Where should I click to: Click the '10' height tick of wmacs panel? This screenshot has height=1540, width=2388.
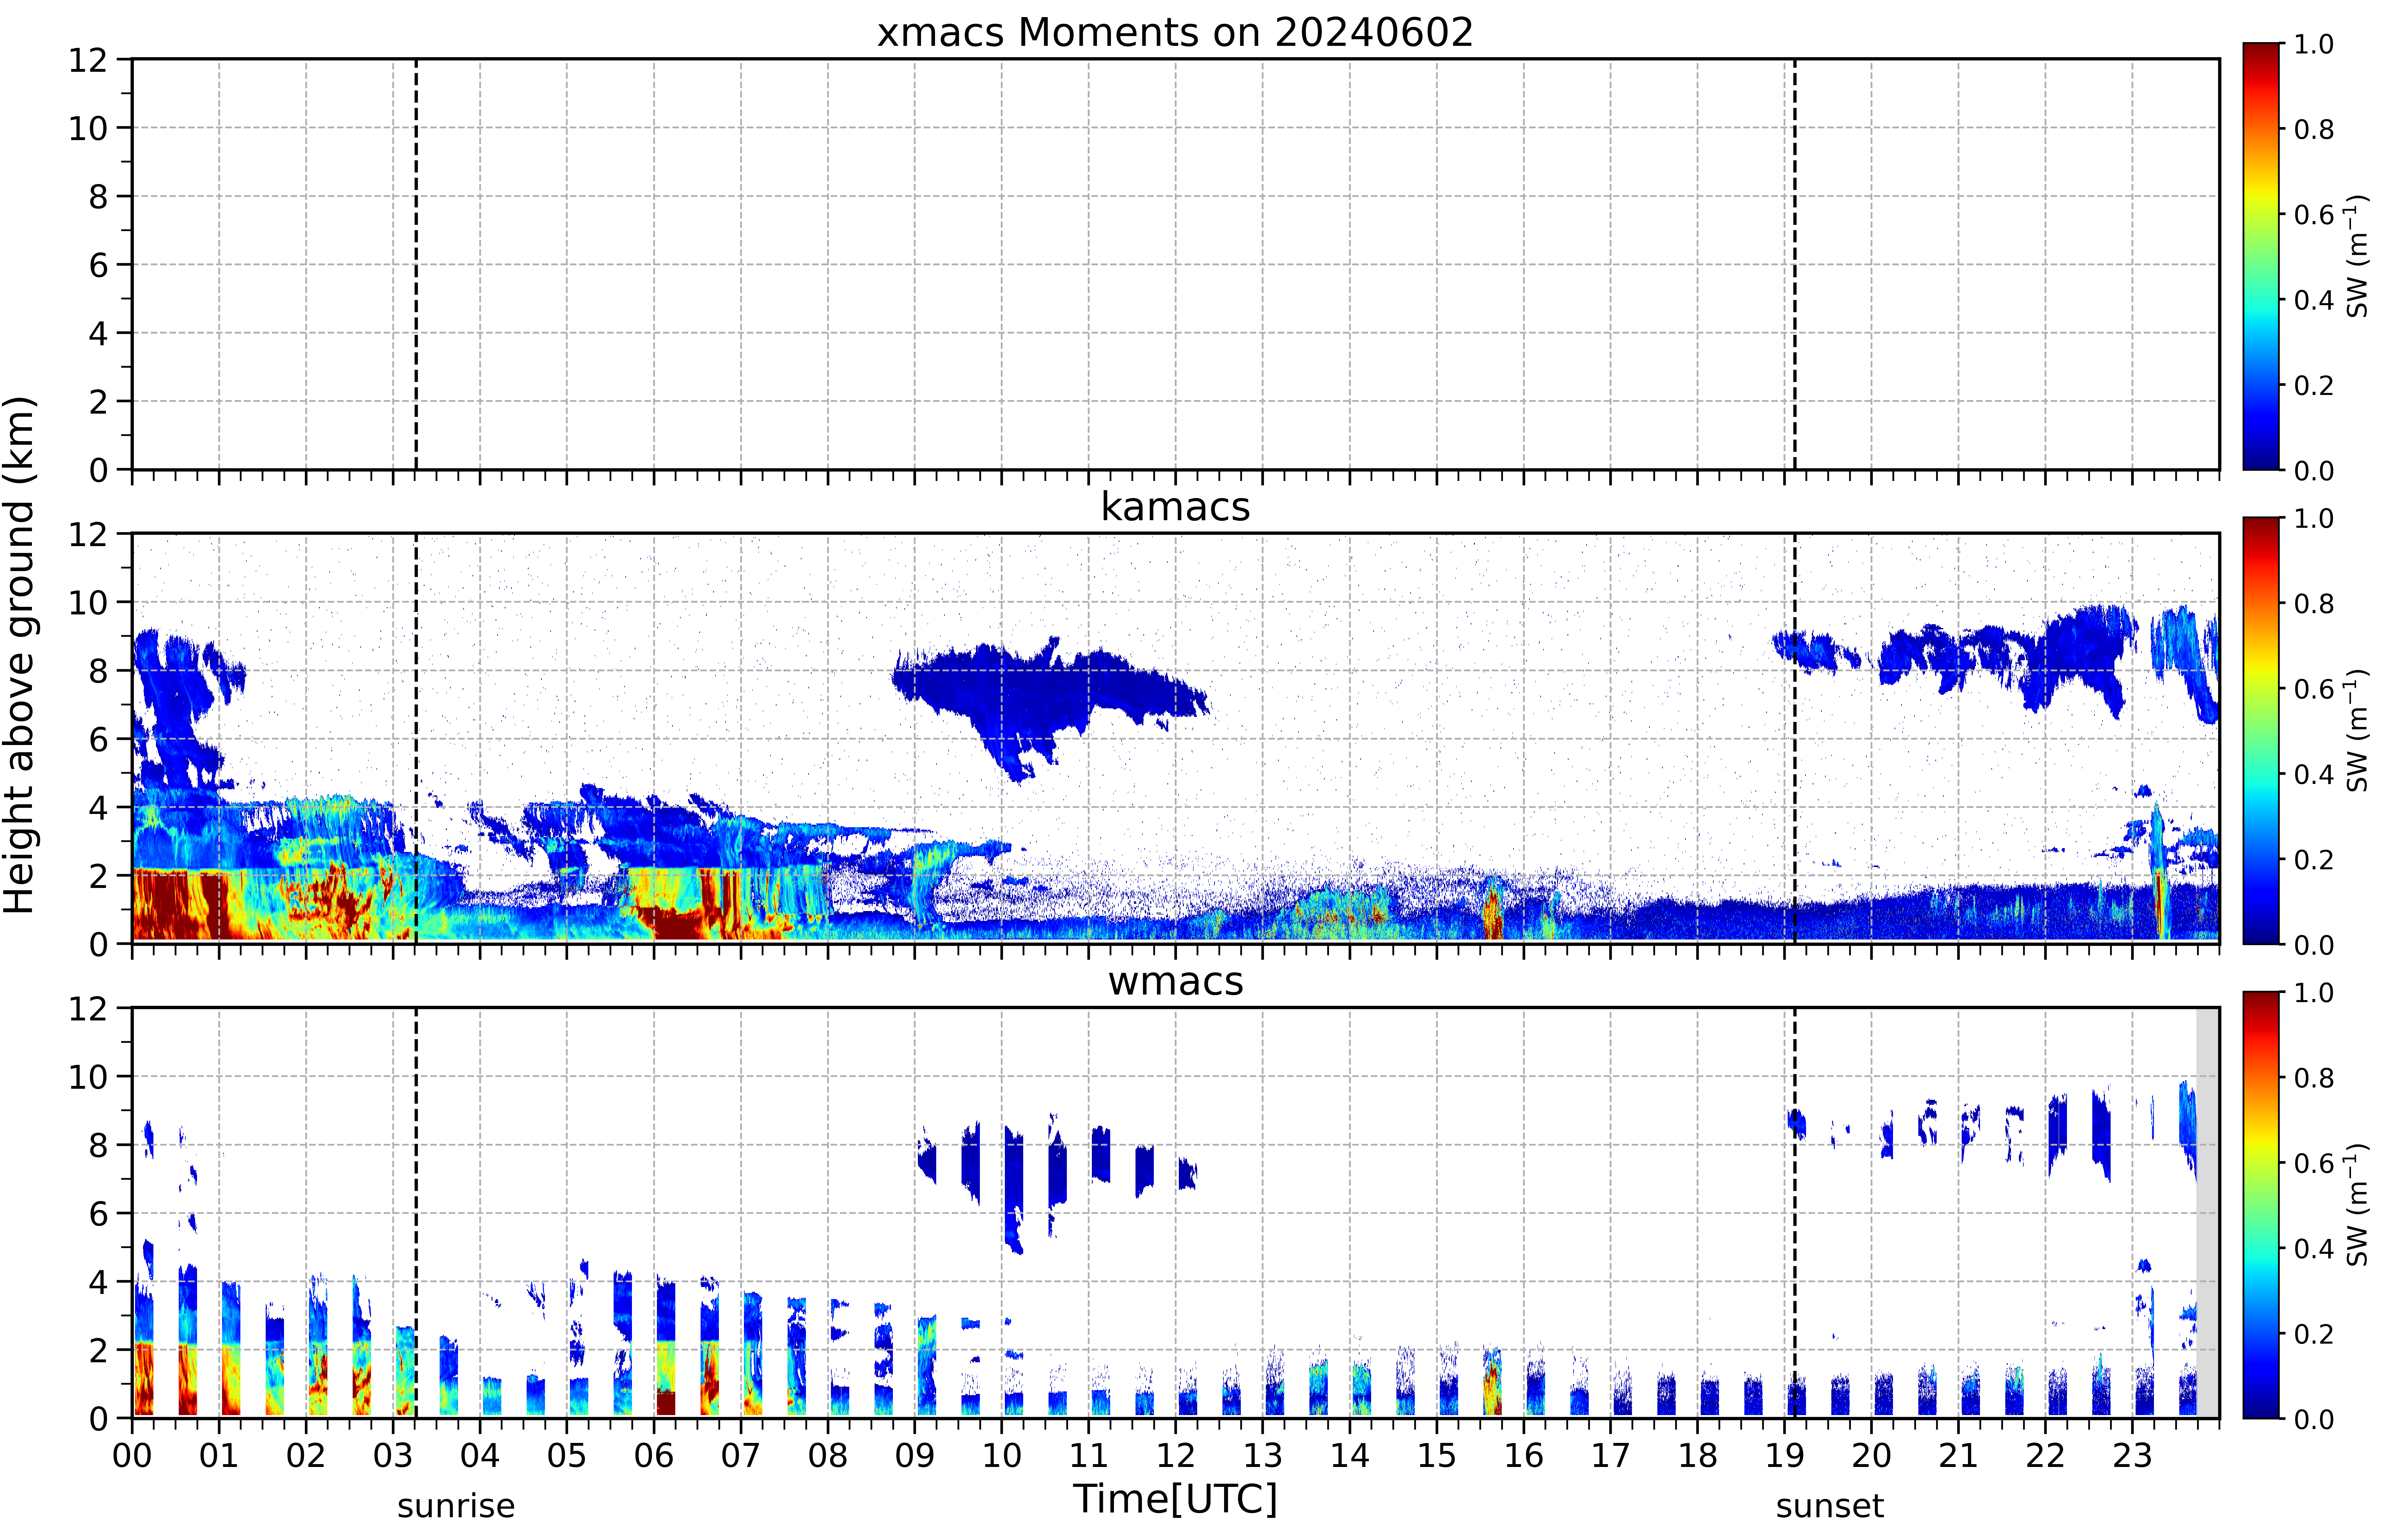(x=88, y=1077)
